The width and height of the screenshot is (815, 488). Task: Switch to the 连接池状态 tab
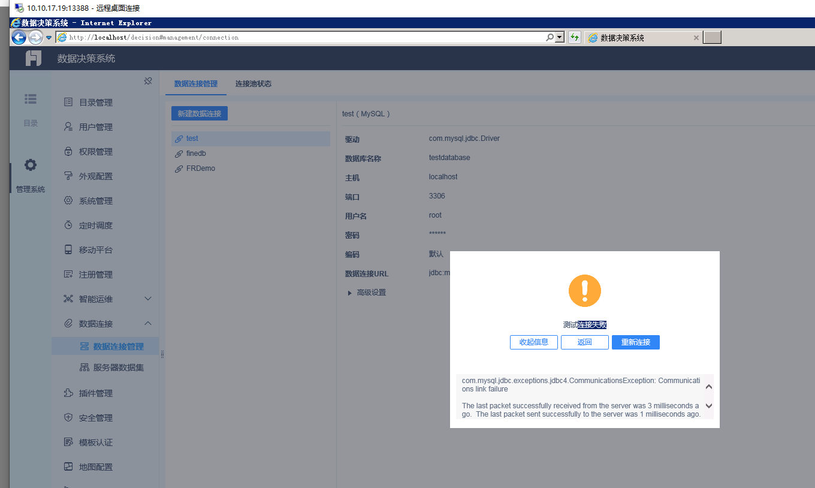click(x=253, y=84)
